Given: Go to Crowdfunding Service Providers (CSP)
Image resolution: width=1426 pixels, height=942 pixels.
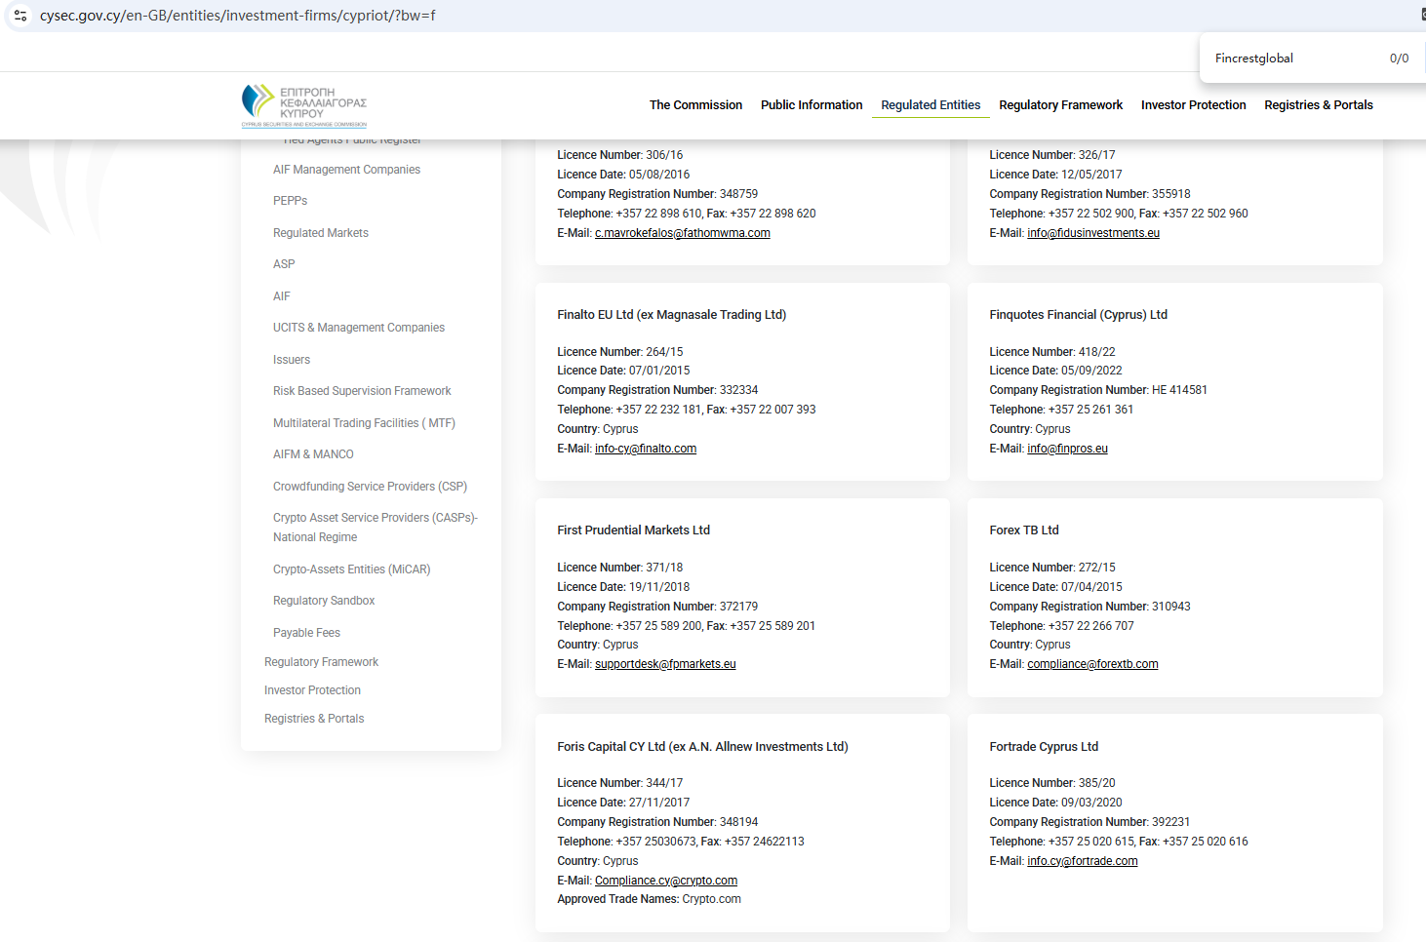Looking at the screenshot, I should pos(370,487).
